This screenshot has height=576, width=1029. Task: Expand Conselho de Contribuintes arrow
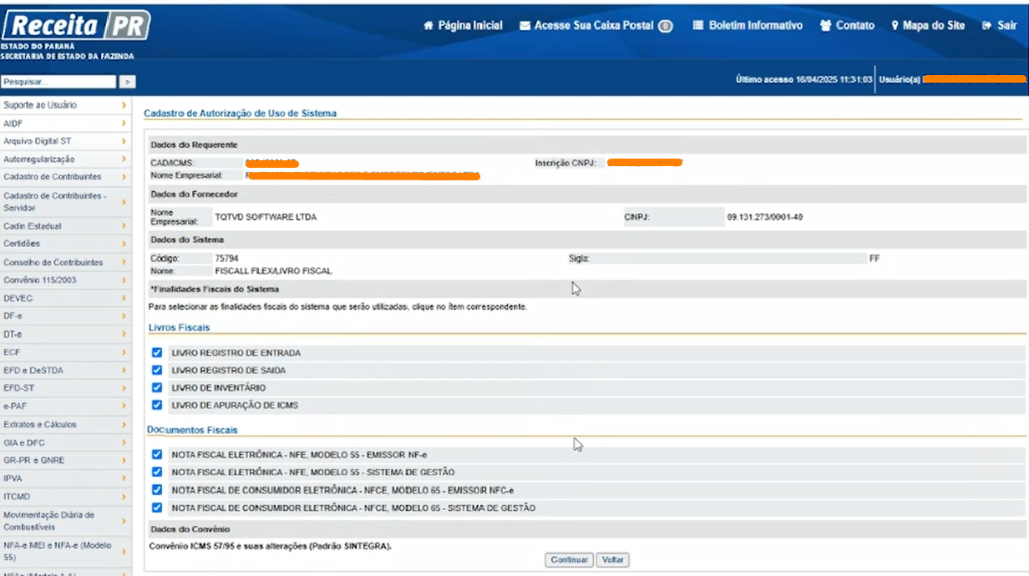point(124,262)
